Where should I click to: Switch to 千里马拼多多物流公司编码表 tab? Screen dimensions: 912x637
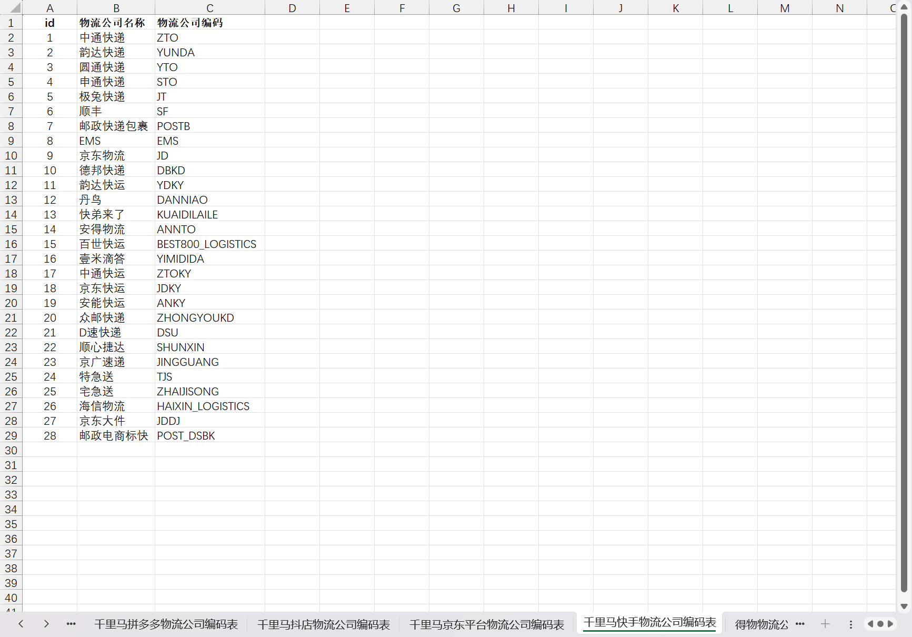tap(166, 624)
